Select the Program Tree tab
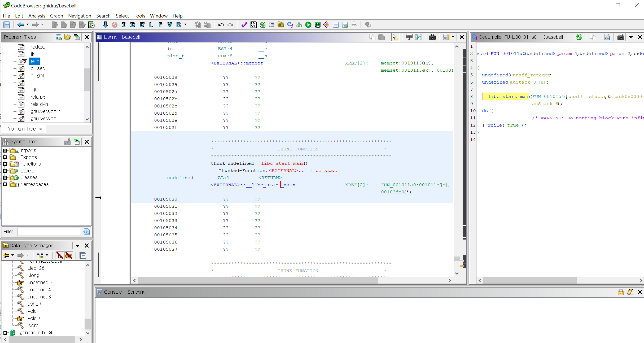The height and width of the screenshot is (343, 644). point(21,129)
